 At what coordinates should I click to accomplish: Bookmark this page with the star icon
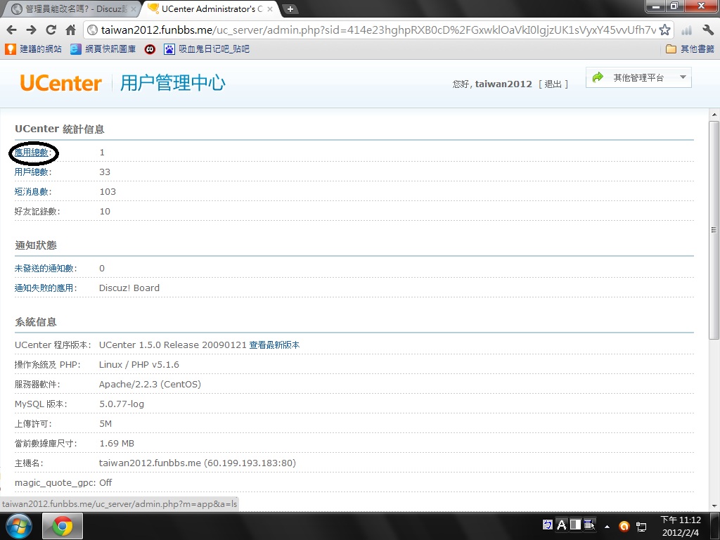(x=664, y=30)
